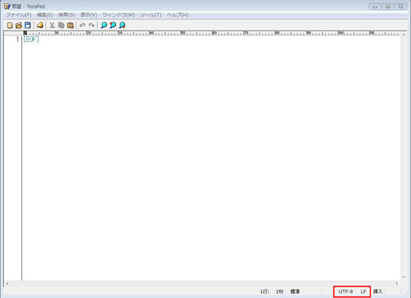Open Find with first magnifier icon
Image resolution: width=411 pixels, height=298 pixels.
coord(104,26)
